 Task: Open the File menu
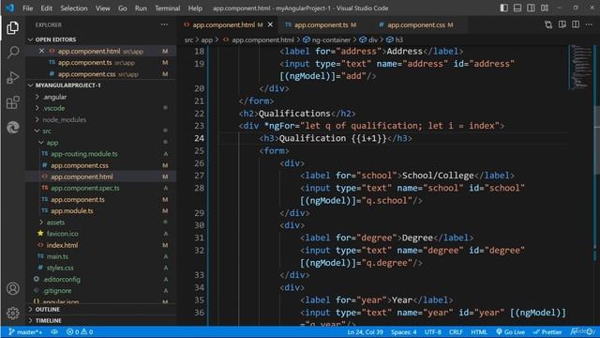coord(27,8)
